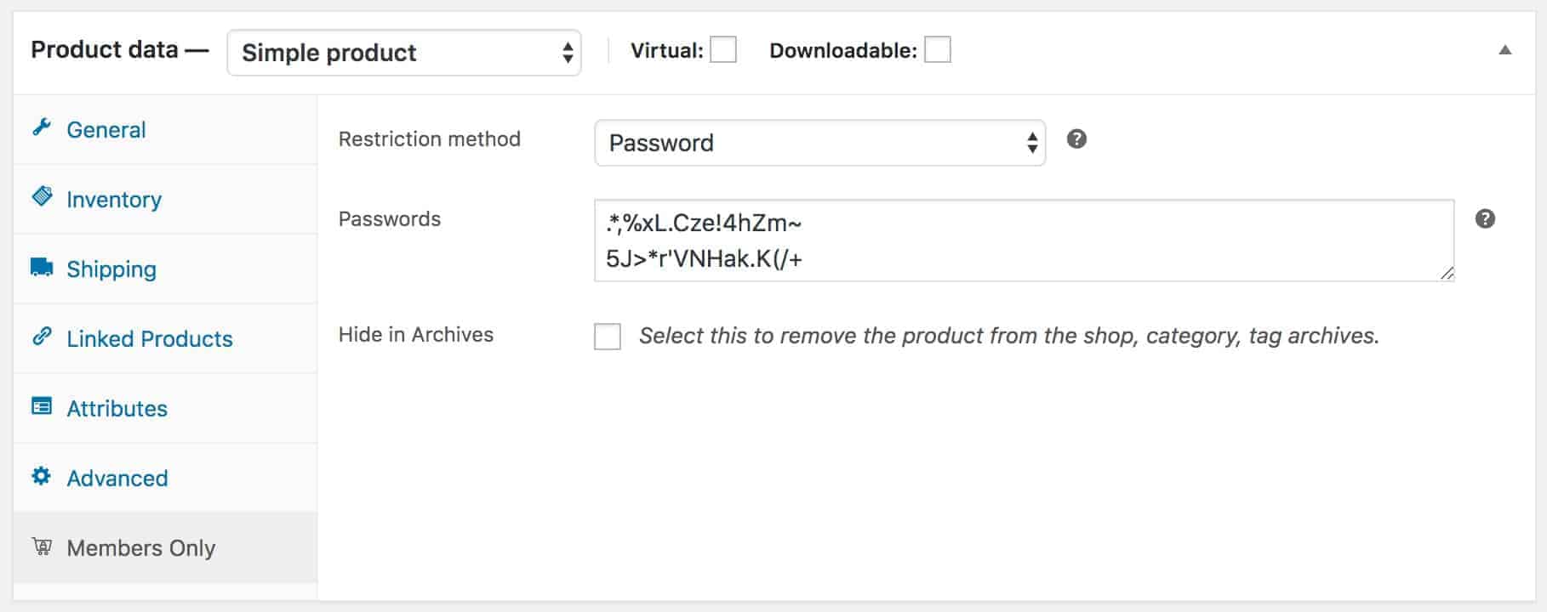Enable the Virtual checkbox

[x=723, y=50]
